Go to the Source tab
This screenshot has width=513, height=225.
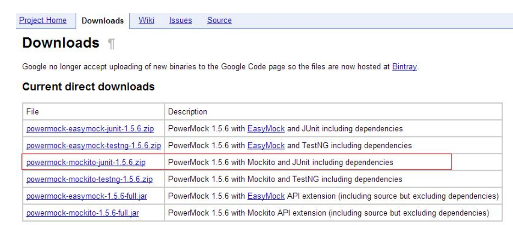tap(219, 21)
